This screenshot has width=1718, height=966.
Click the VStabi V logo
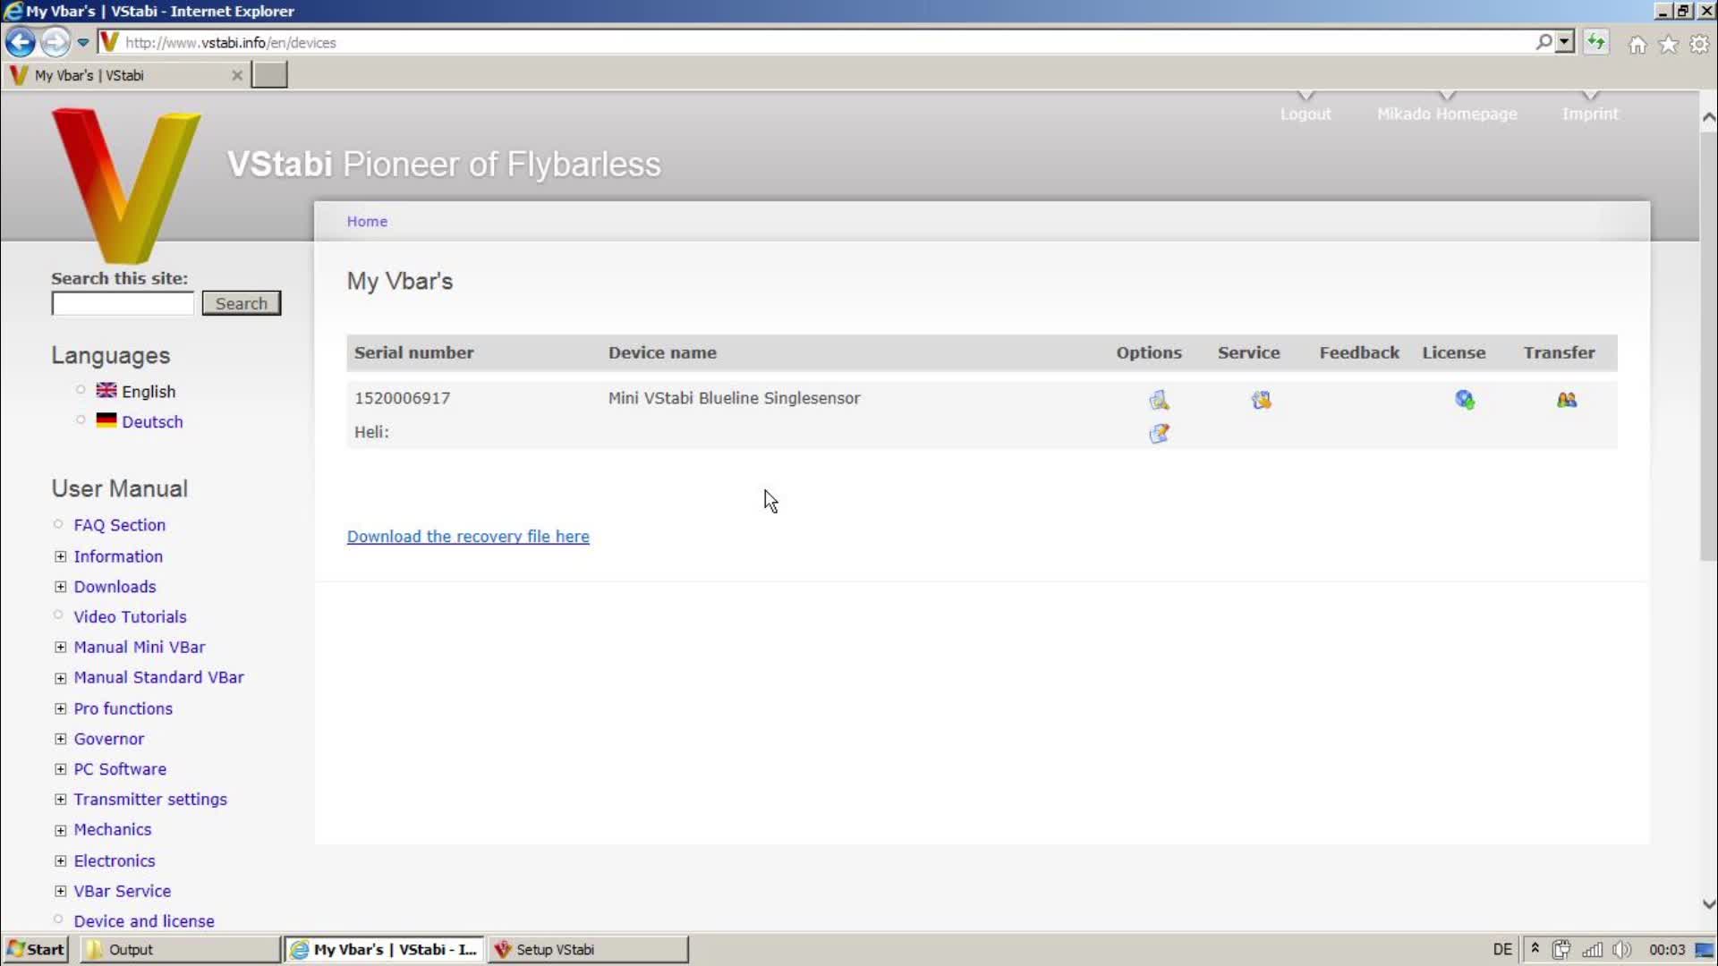[x=126, y=185]
